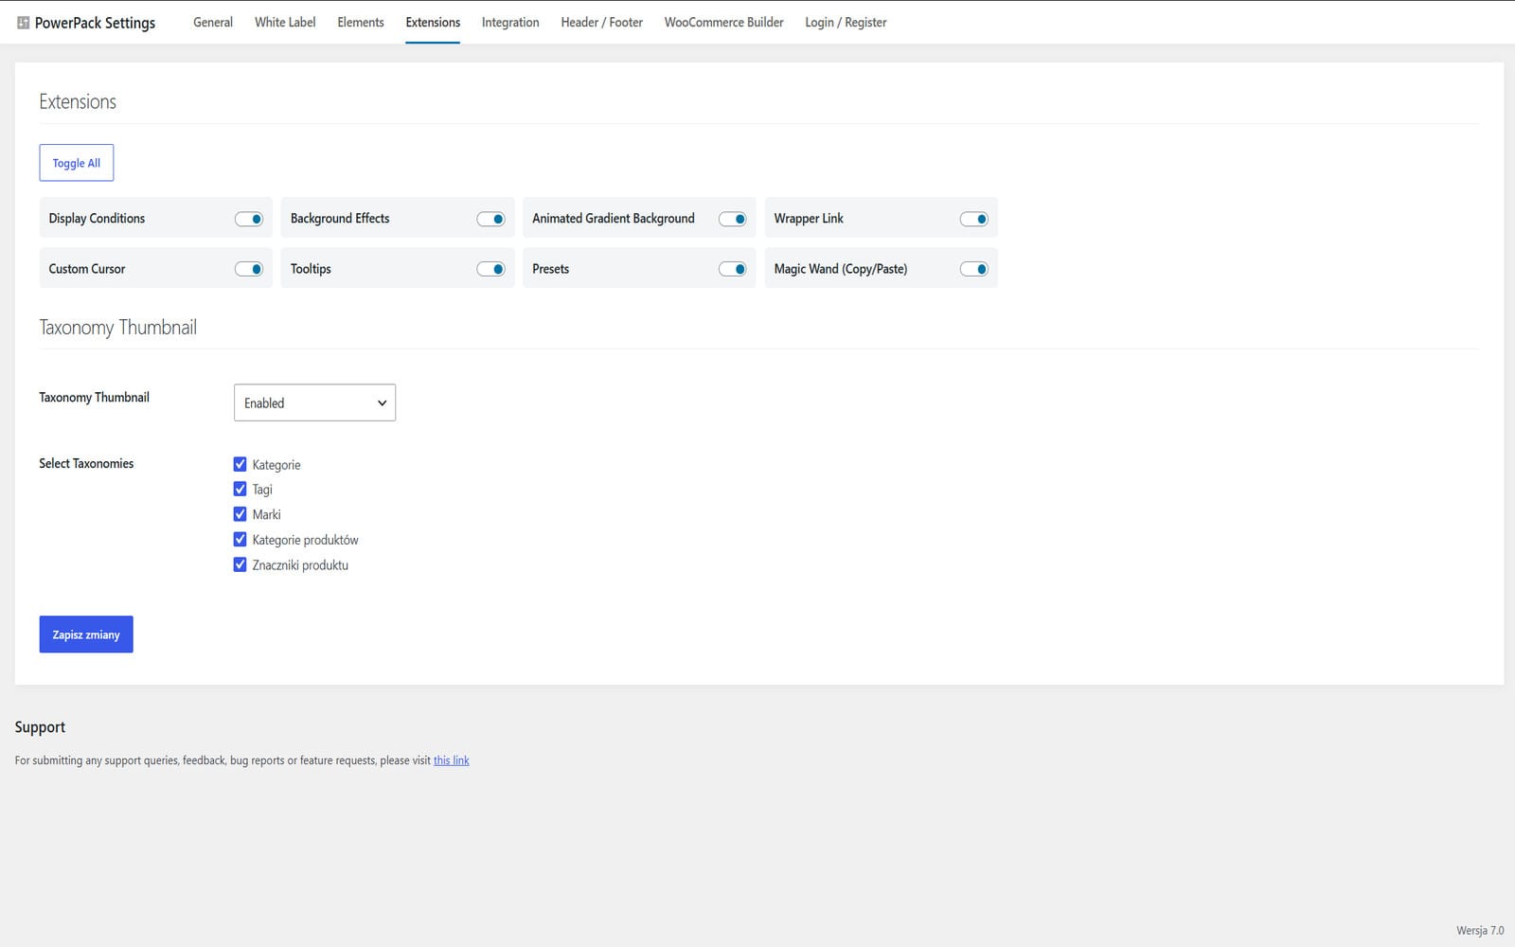Viewport: 1515px width, 947px height.
Task: Switch off the Wrapper Link toggle
Action: [x=974, y=219]
